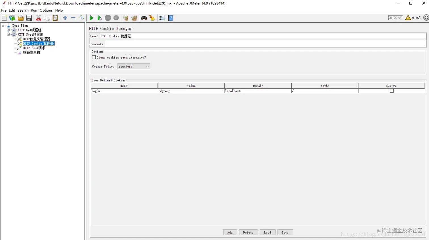Viewport: 429px width, 240px height.
Task: Collapse all nodes with the minus icon
Action: pyautogui.click(x=73, y=18)
